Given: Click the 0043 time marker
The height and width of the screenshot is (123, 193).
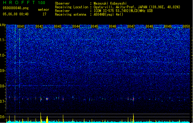Looking at the screenshot, I should [x=58, y=26].
